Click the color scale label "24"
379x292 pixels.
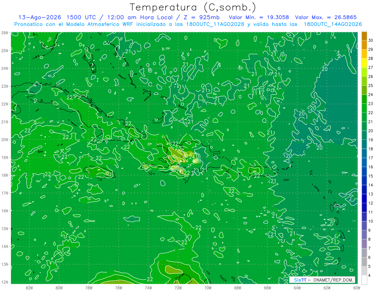[371, 94]
